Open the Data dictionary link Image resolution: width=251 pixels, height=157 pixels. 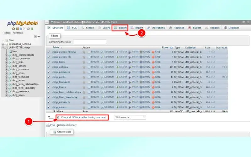[x=67, y=125]
